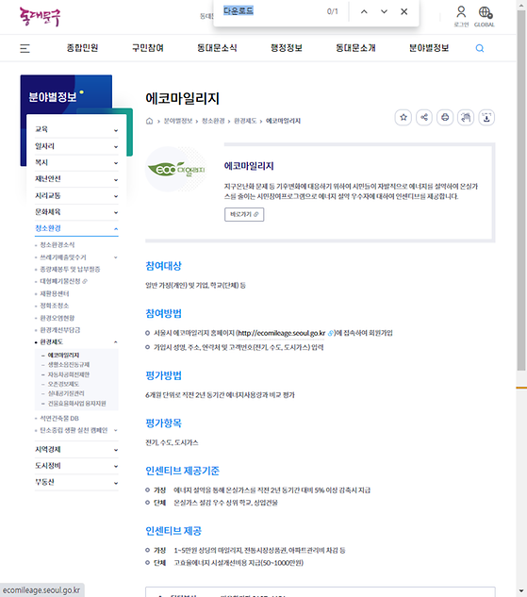This screenshot has height=597, width=527.
Task: Open the 동대문소식 main menu
Action: point(217,48)
